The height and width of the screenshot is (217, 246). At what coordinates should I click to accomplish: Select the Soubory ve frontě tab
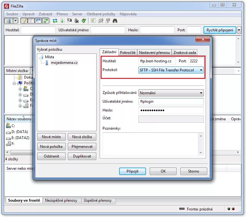coord(24,200)
